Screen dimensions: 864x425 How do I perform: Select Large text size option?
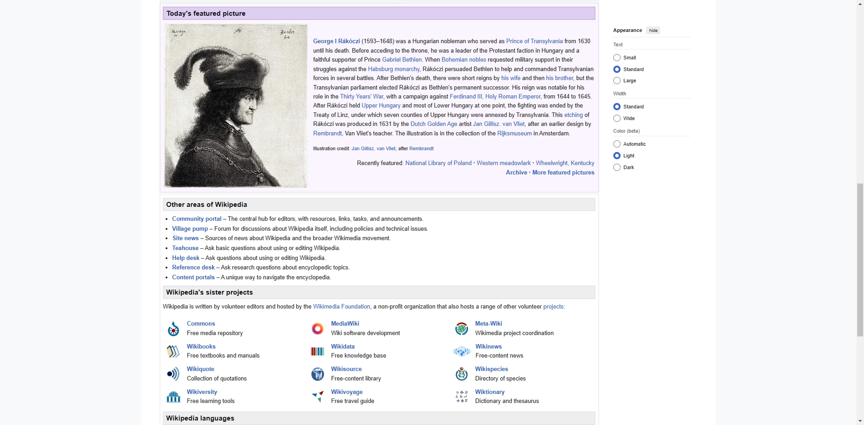[617, 81]
